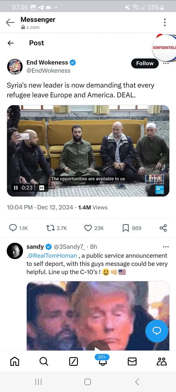Open the Grok slash icon in bottom bar
Screen dimensions: 176x392
[x=73, y=361]
